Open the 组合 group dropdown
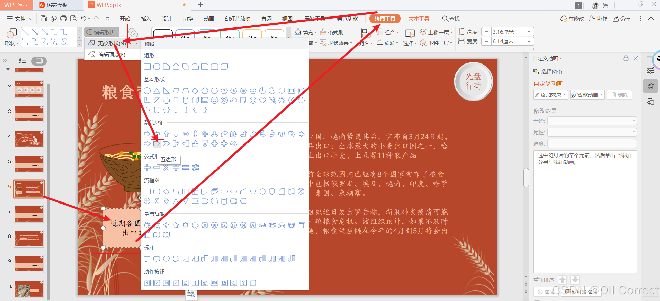 click(387, 32)
